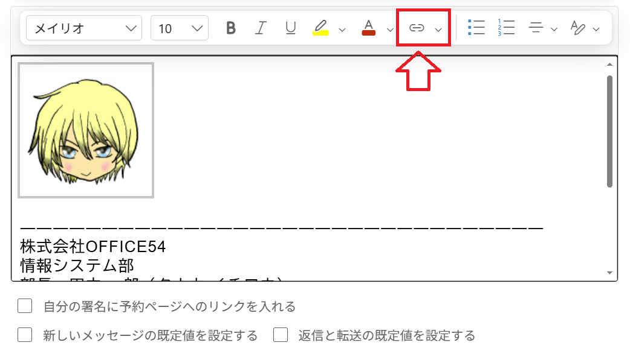Check 自分の署名に予約ページへのリンクを入れる
This screenshot has height=351, width=630.
(25, 306)
